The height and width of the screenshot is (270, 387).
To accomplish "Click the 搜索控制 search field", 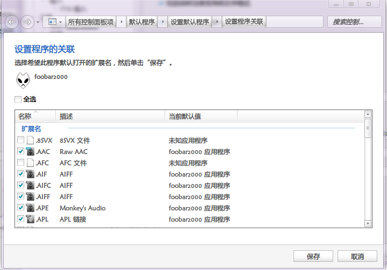I will tap(355, 22).
